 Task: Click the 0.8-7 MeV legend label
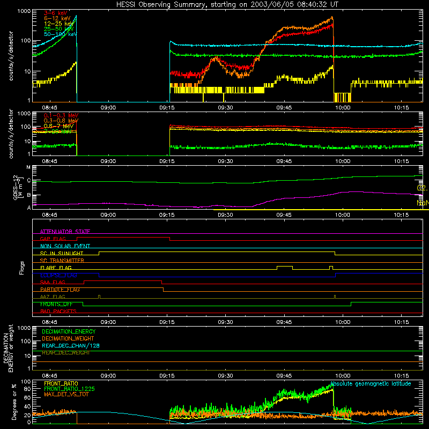[59, 126]
